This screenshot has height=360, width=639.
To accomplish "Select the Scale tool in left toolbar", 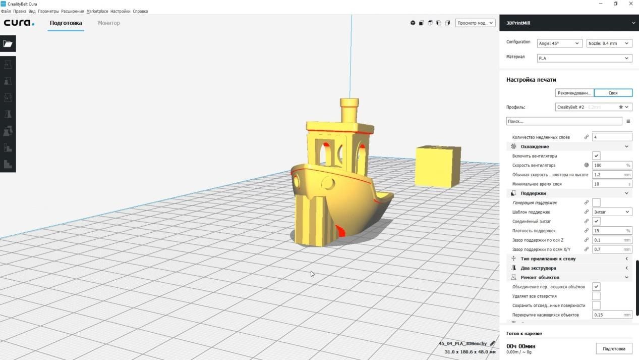I will pyautogui.click(x=8, y=81).
